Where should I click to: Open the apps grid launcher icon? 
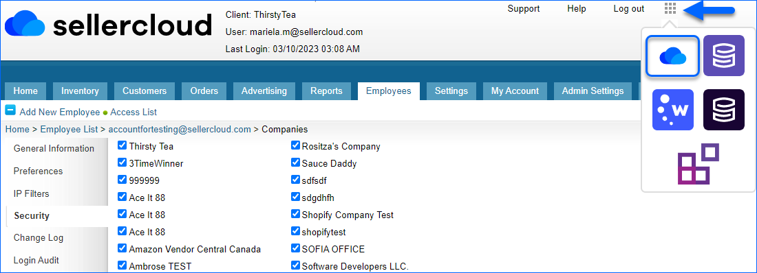coord(670,9)
